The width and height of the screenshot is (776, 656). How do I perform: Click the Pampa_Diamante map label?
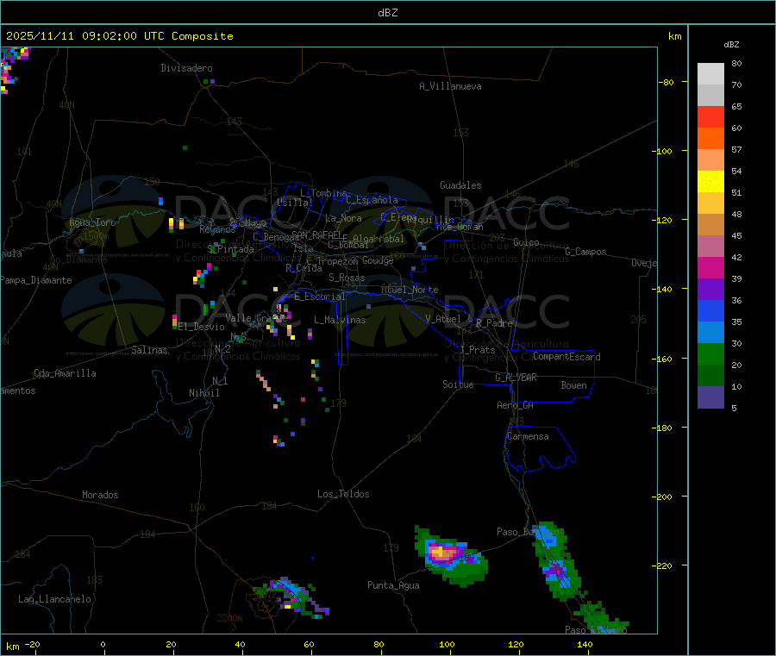[36, 280]
